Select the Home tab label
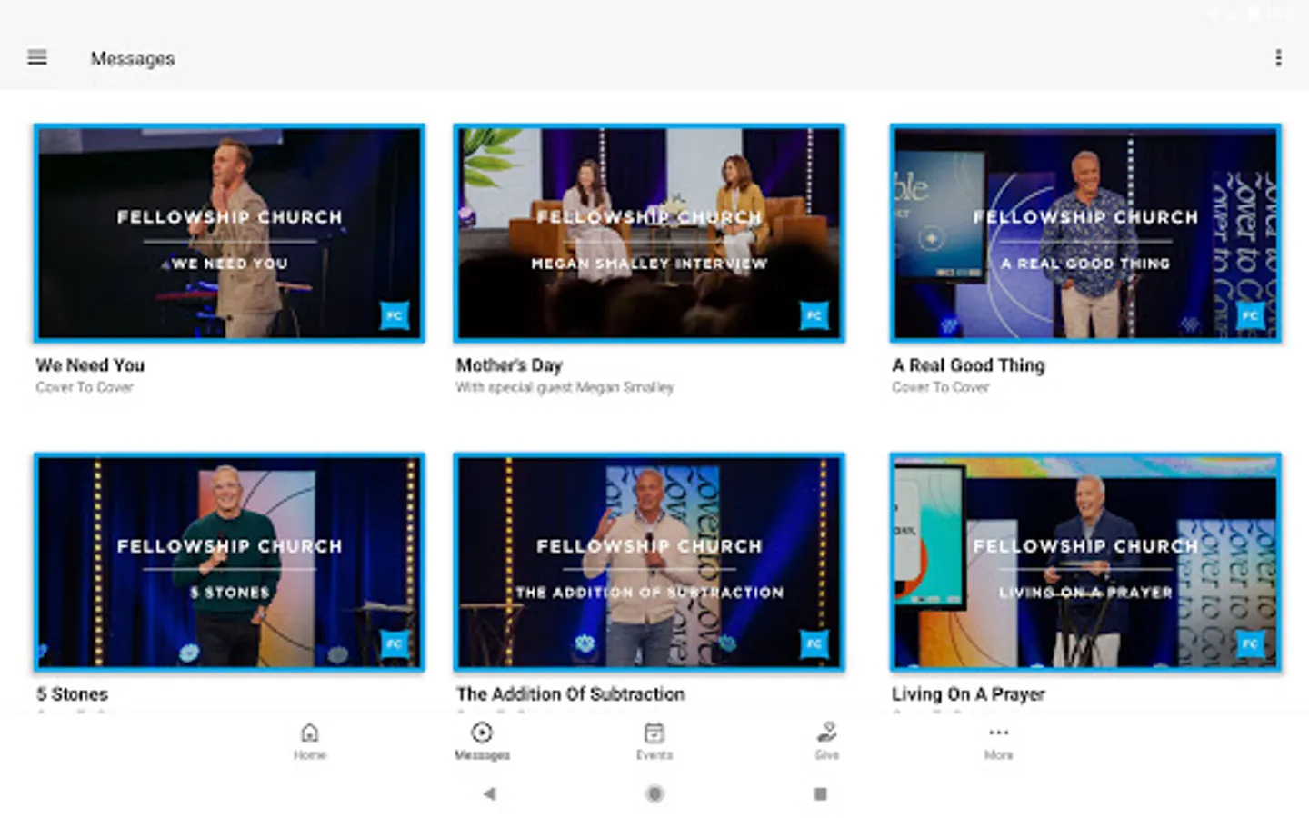 pos(310,755)
